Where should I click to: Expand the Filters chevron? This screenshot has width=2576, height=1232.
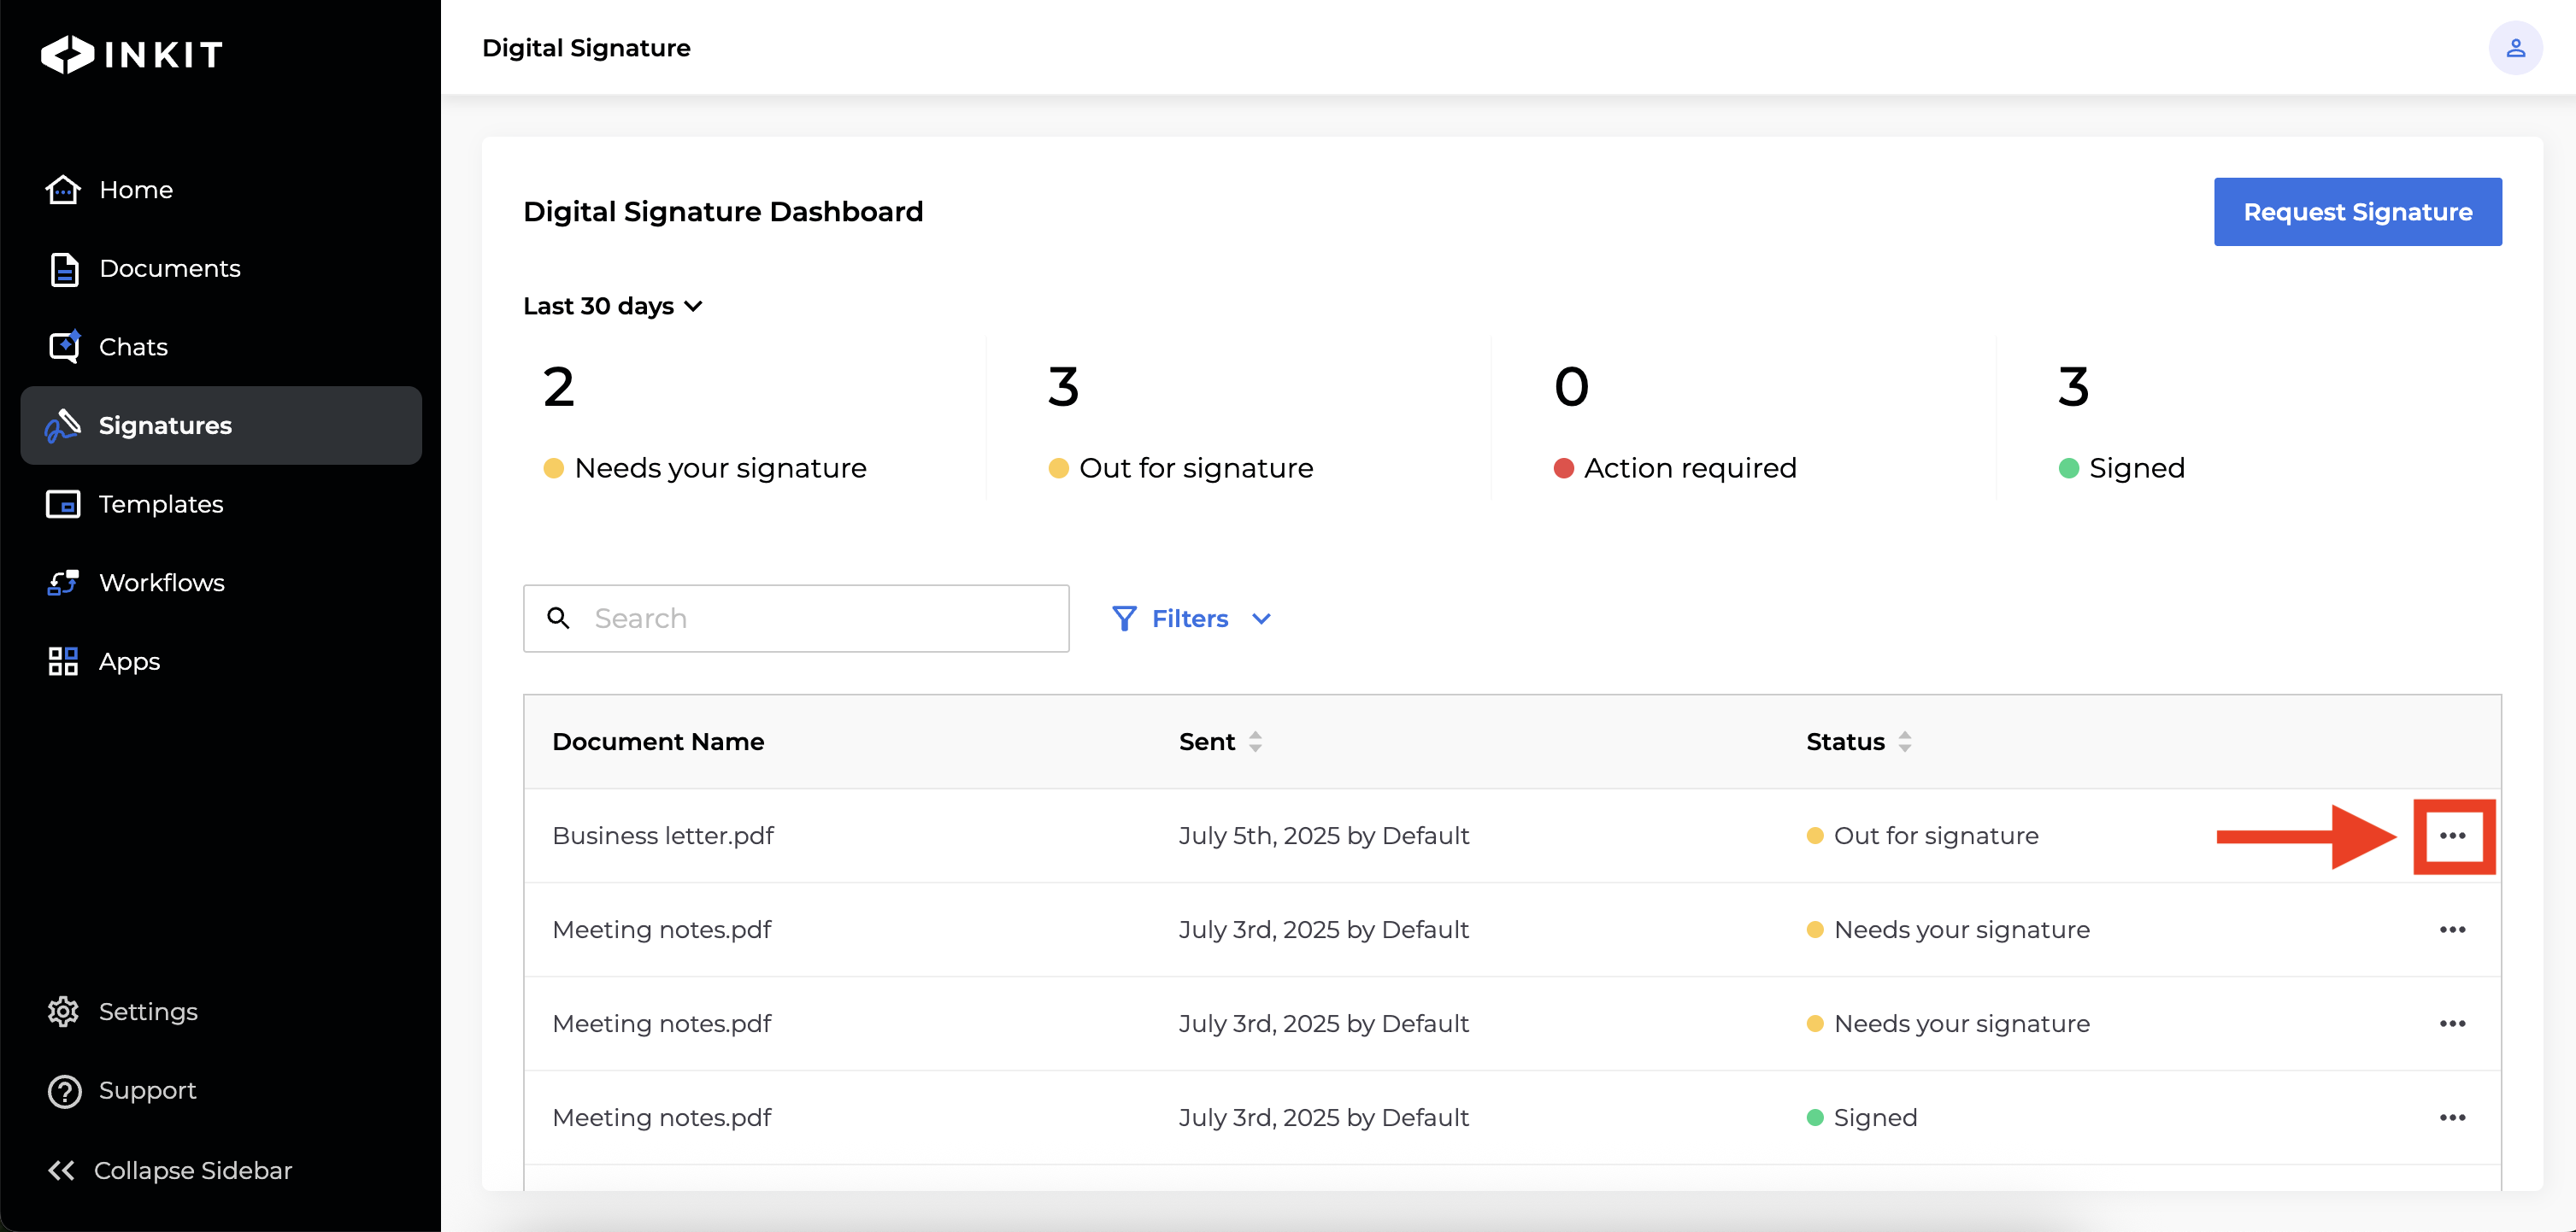coord(1261,619)
